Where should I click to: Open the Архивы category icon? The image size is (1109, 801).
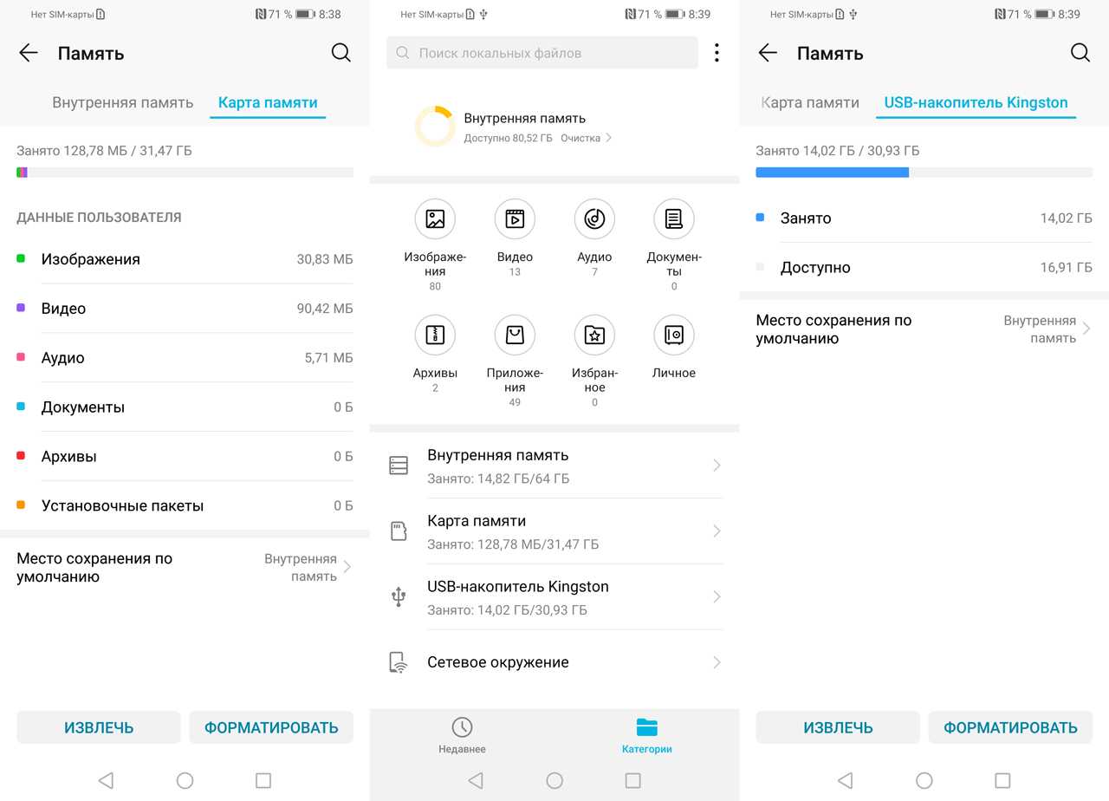pos(435,335)
